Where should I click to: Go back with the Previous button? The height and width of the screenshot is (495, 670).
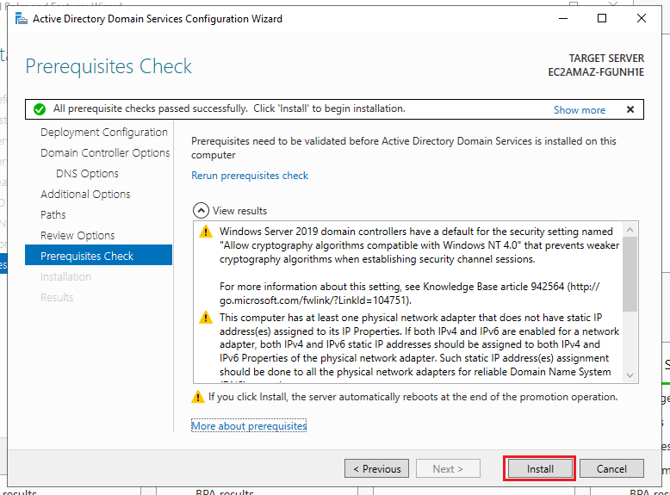pos(376,468)
